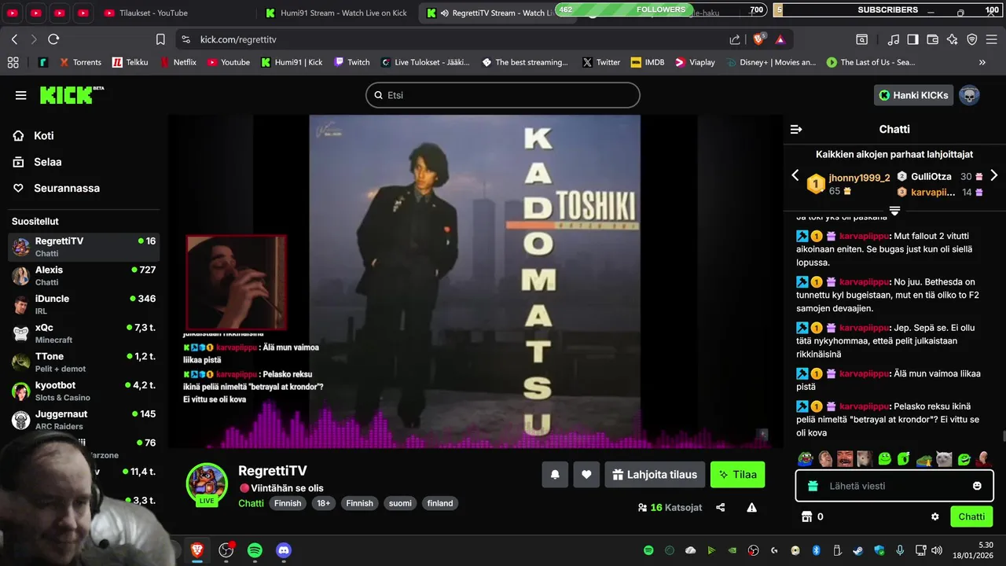This screenshot has height=566, width=1006.
Task: Click the Steam tray icon
Action: [x=857, y=550]
